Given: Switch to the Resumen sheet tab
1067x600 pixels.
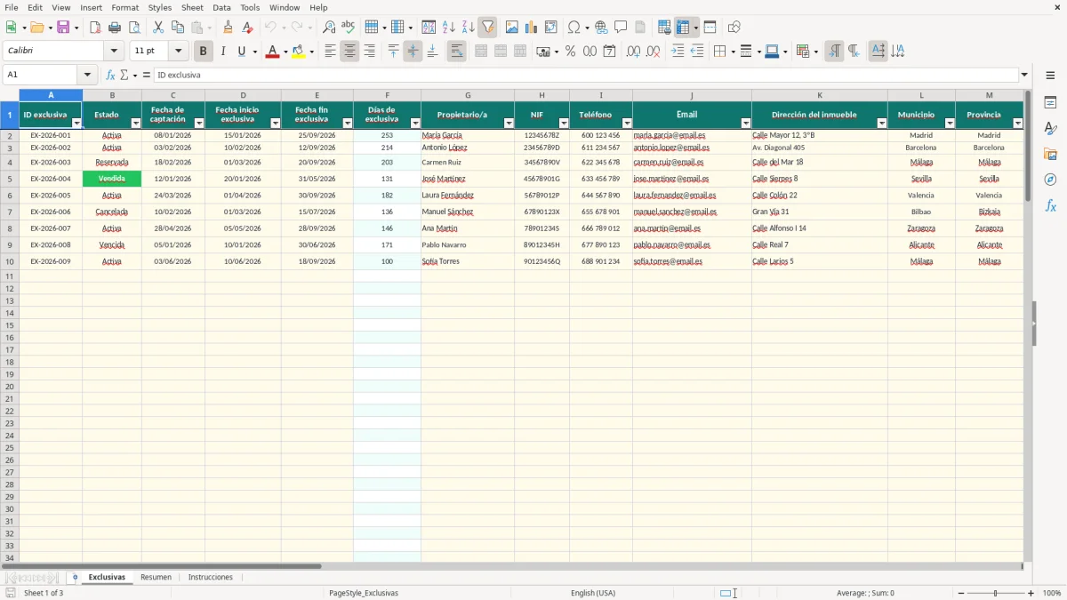Looking at the screenshot, I should [x=156, y=577].
